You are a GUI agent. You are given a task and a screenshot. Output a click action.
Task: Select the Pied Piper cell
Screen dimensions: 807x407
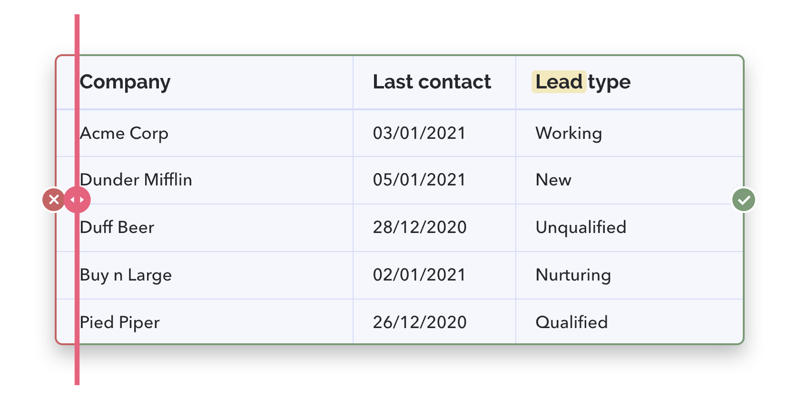205,322
